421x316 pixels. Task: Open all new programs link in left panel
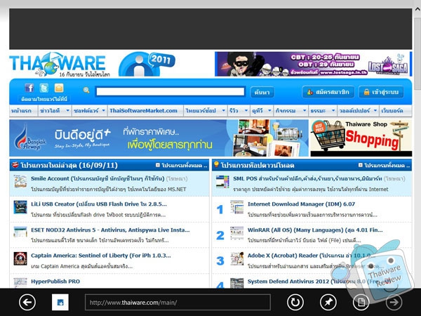coord(182,165)
